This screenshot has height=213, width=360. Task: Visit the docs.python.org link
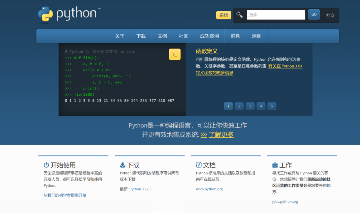coord(209,189)
